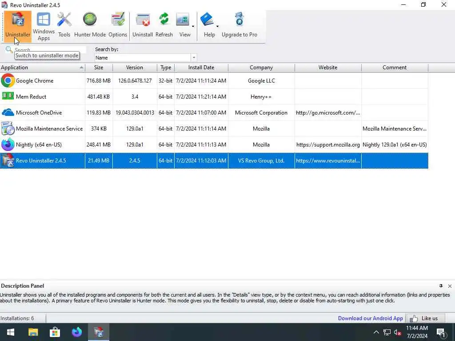Click the 'Google Chrome' application name
Image resolution: width=455 pixels, height=341 pixels.
point(35,81)
